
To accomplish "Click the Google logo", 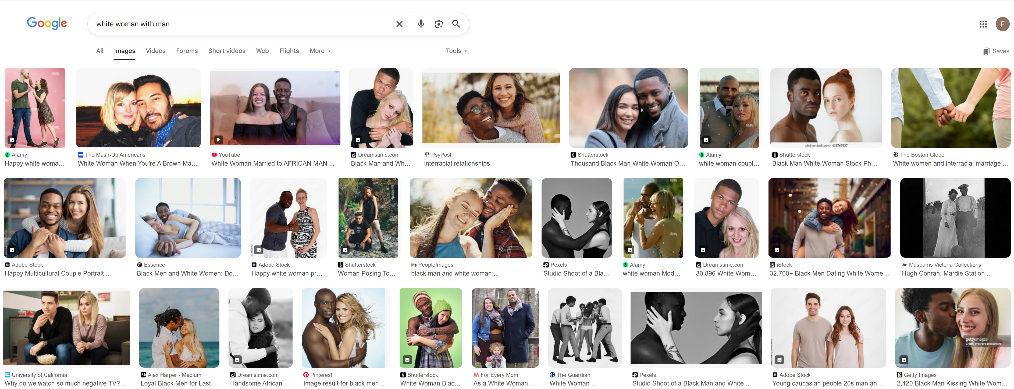I will click(47, 23).
